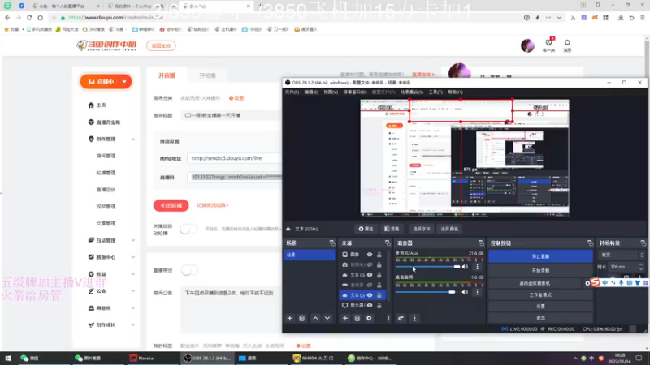Click 停止直播 button in OBS

click(x=540, y=256)
